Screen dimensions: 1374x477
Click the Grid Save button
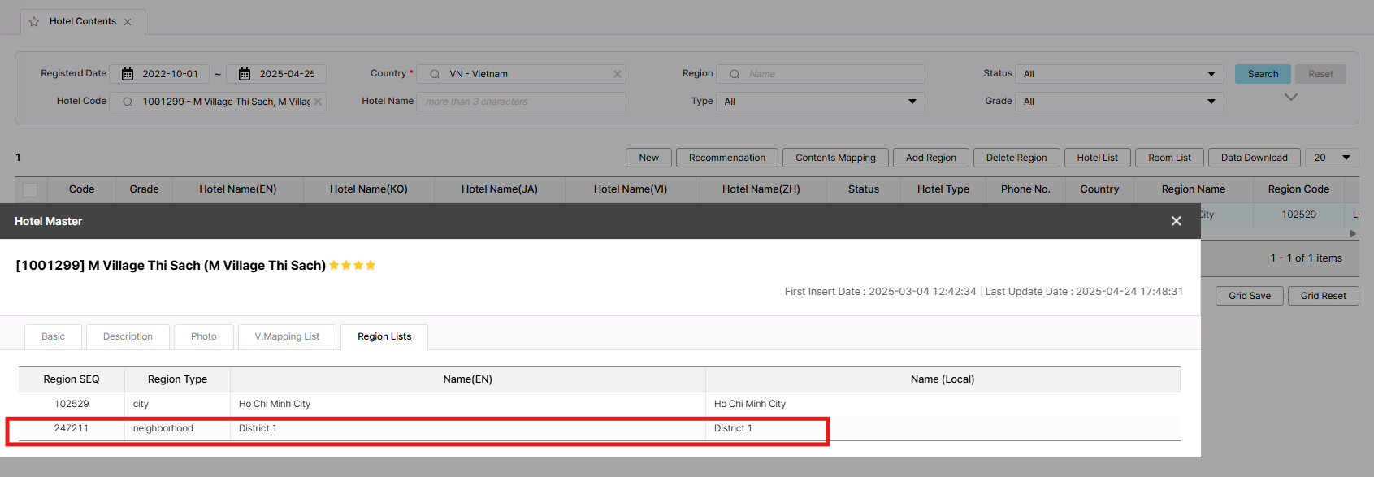pyautogui.click(x=1249, y=296)
